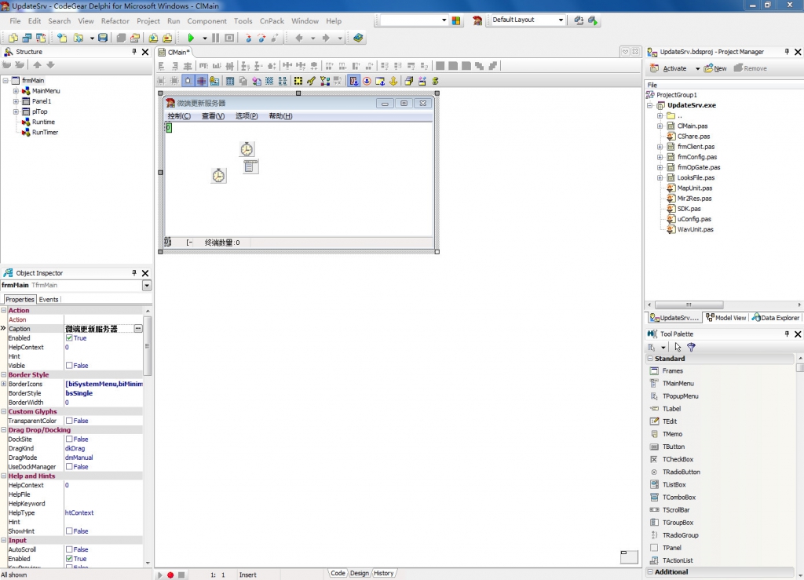The width and height of the screenshot is (804, 580).
Task: Click the macro record red circle icon
Action: coord(170,575)
